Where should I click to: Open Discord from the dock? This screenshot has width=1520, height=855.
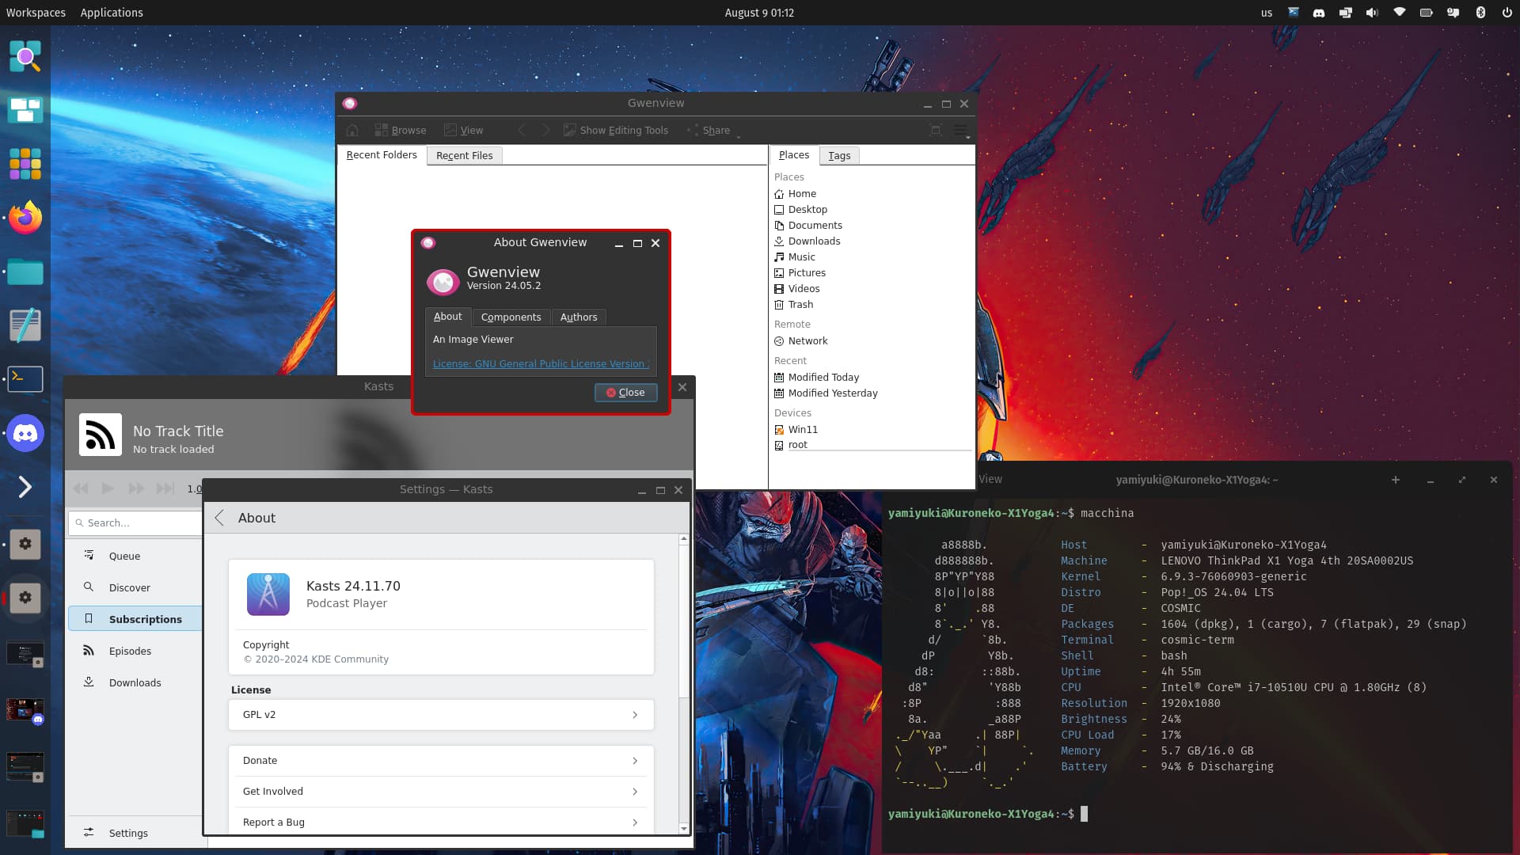click(x=25, y=434)
